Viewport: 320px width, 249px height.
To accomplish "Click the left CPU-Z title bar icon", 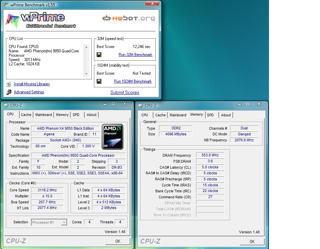I will pyautogui.click(x=6, y=105).
